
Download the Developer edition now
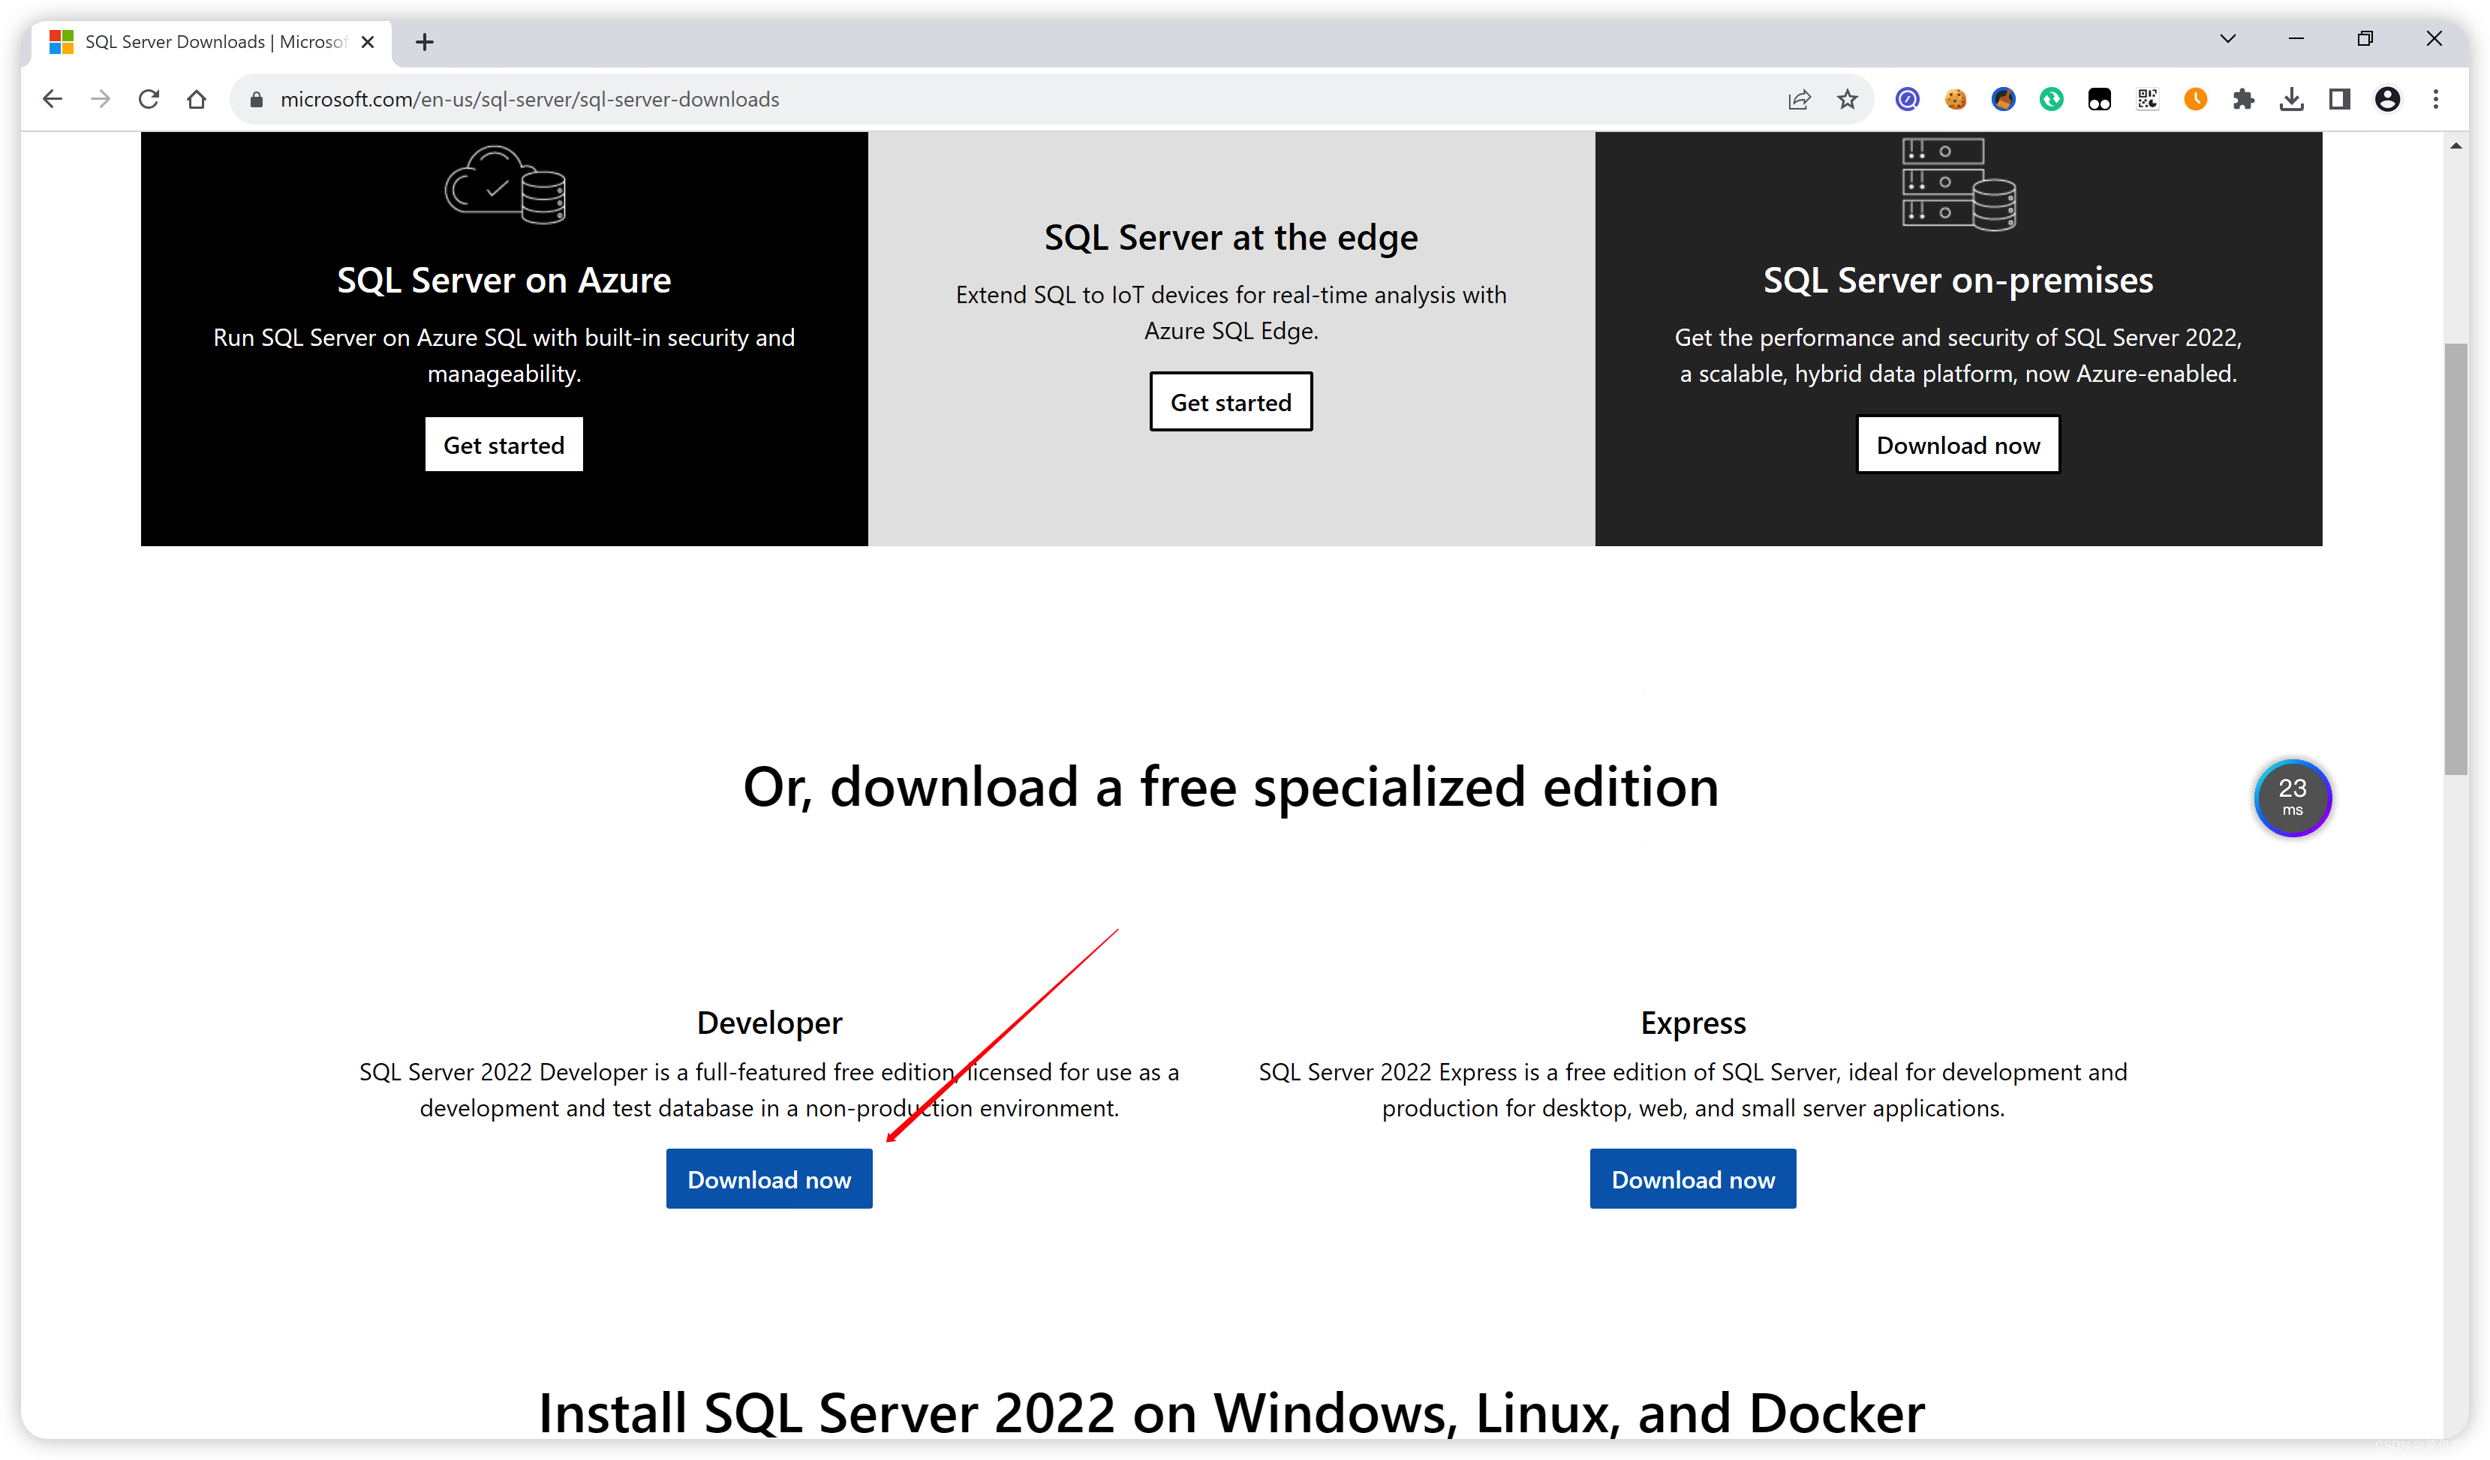point(768,1179)
